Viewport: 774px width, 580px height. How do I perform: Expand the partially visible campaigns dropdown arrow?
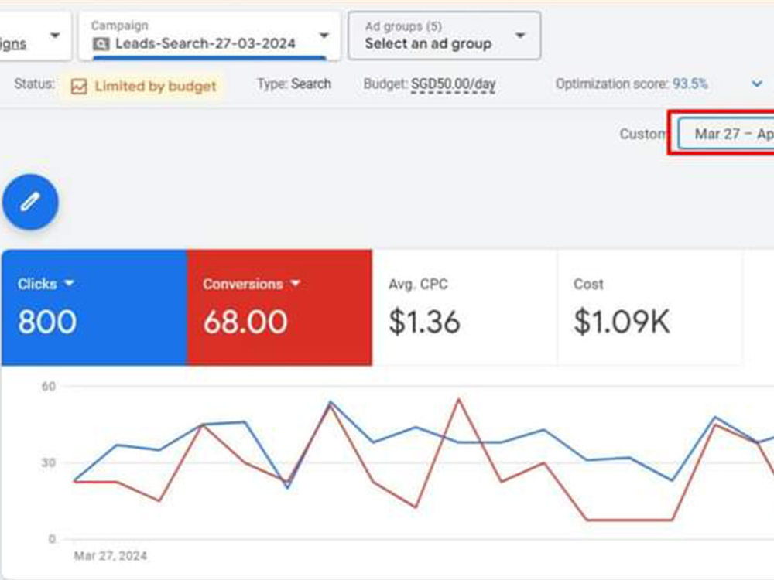click(55, 36)
